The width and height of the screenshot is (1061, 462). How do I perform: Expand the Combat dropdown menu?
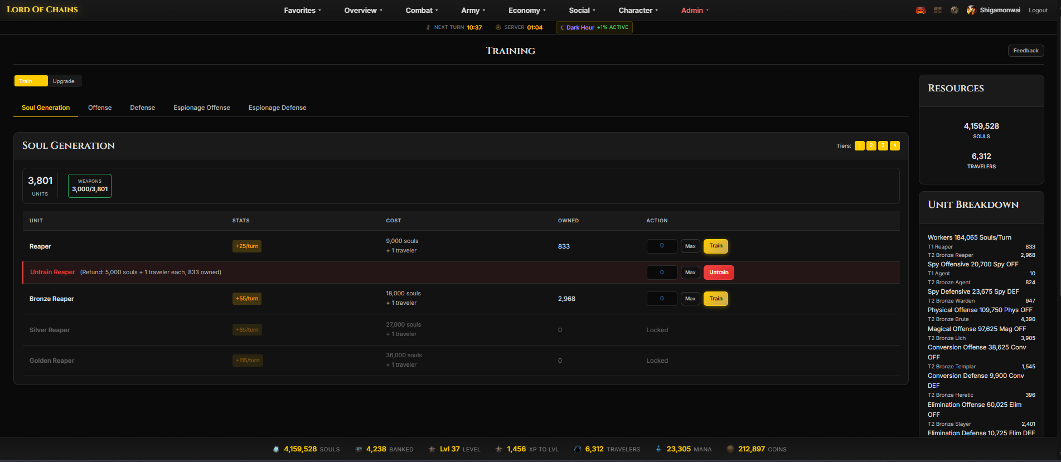[x=422, y=11]
